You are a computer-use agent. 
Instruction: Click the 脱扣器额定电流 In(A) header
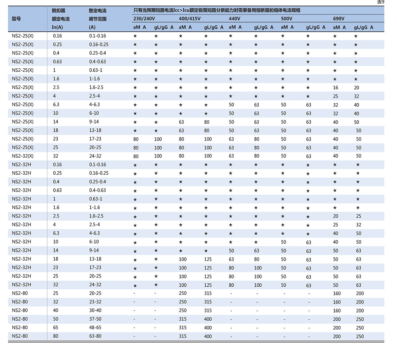click(x=61, y=19)
